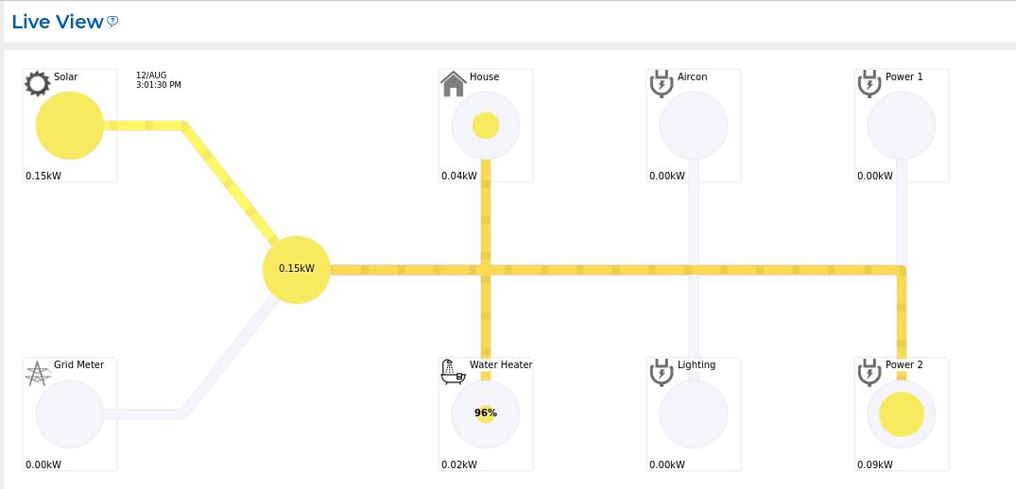Select the central 0.15kW hub circle

click(297, 269)
